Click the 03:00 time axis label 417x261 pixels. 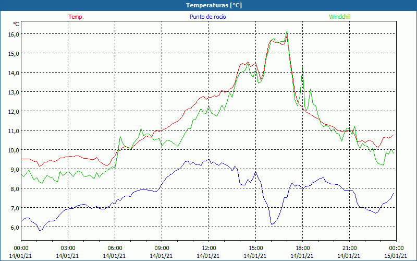[68, 248]
